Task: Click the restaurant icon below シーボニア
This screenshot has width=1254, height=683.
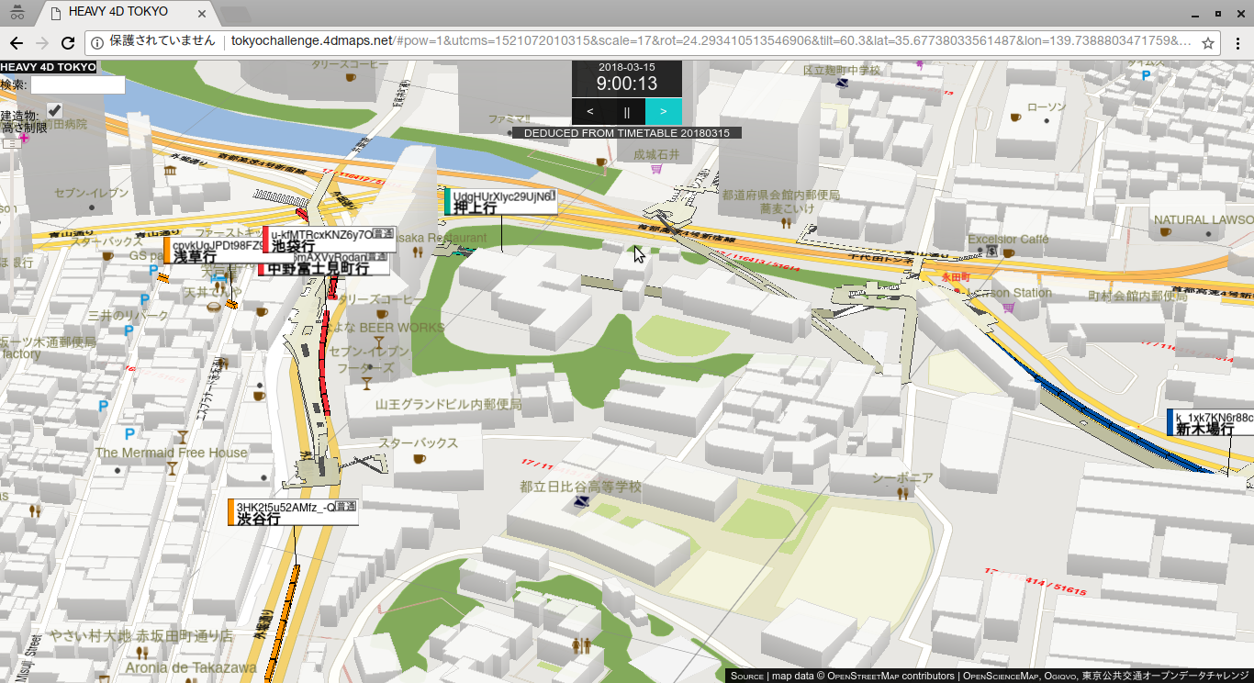Action: coord(902,493)
